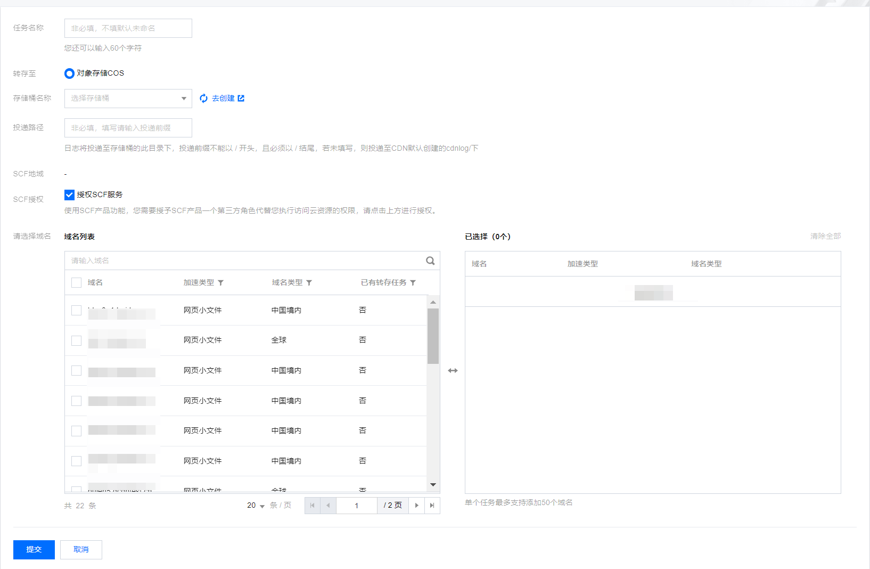Click 网页小文件 in the first domain row
Screen dimensions: 870x569
203,310
